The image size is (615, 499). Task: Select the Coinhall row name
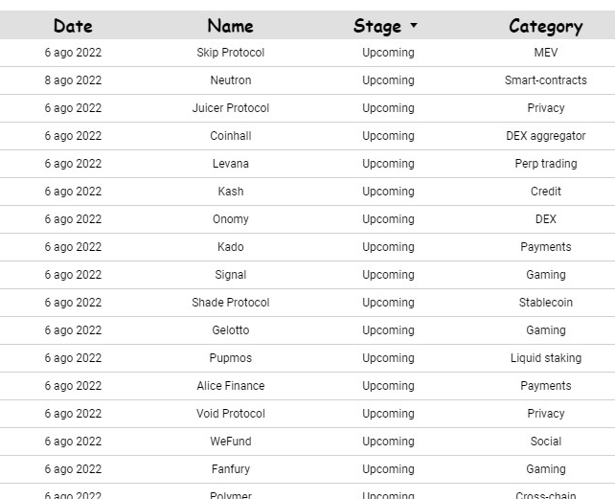tap(230, 136)
